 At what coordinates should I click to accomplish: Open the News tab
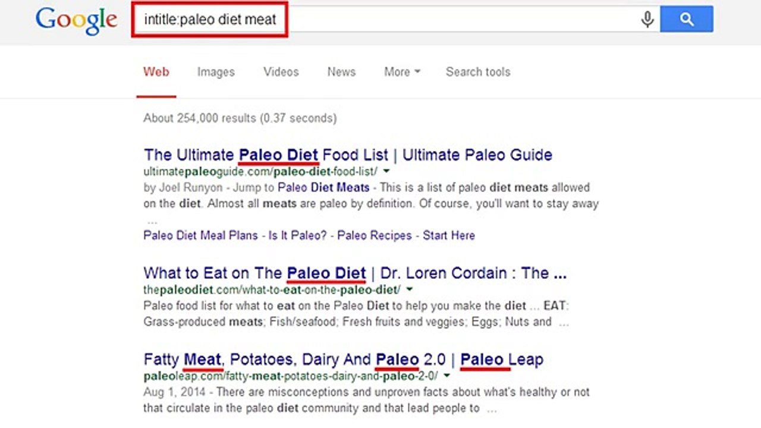[341, 72]
